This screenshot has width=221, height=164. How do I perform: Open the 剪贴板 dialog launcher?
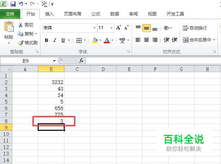37,52
